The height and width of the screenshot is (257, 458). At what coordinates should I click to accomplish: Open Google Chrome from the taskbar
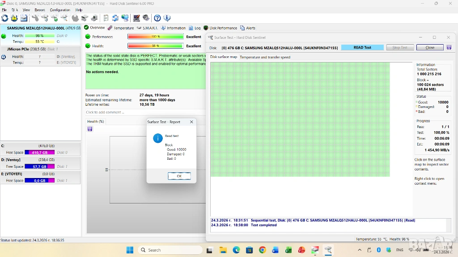pos(262,250)
